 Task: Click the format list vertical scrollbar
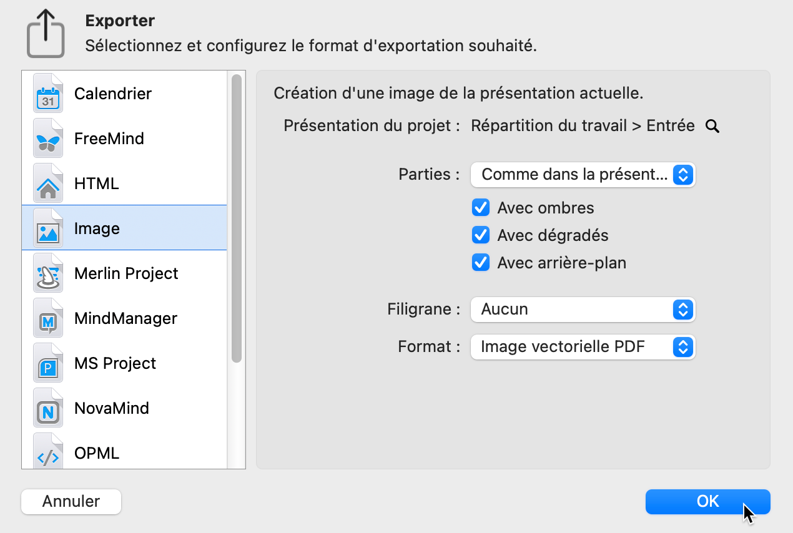click(236, 218)
